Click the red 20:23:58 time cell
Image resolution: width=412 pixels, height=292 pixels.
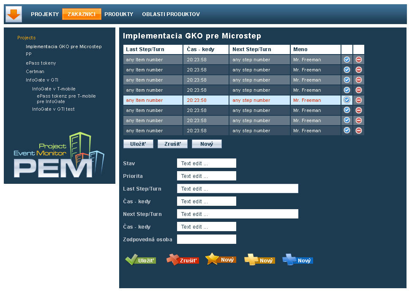206,100
